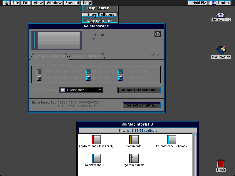
Task: Open the Macintosh HD desktop drive icon
Action: 221,15
